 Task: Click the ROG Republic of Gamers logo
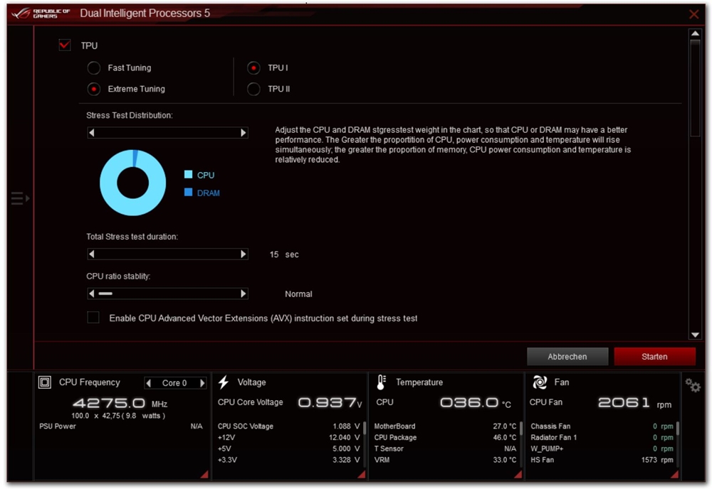(41, 13)
